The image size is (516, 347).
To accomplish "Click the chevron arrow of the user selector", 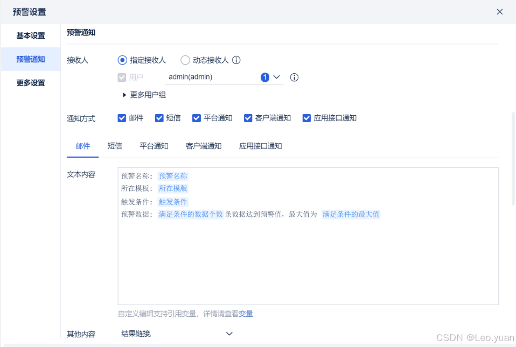I will pyautogui.click(x=277, y=77).
